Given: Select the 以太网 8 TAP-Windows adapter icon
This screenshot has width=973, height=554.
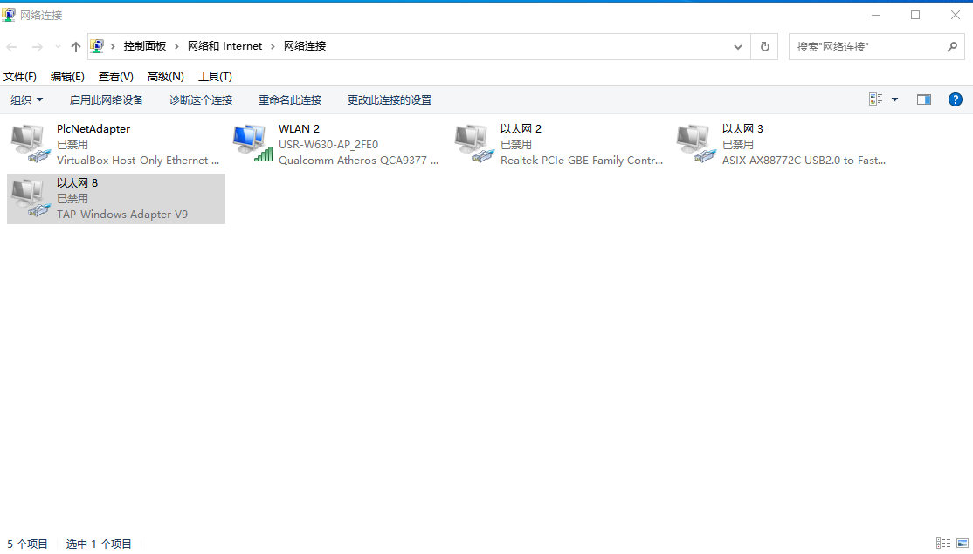Looking at the screenshot, I should point(31,198).
